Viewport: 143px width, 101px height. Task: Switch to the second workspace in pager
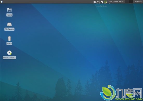click(x=131, y=2)
